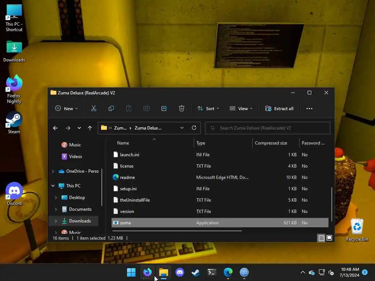375x281 pixels.
Task: Go forward with the right arrow
Action: click(x=68, y=128)
